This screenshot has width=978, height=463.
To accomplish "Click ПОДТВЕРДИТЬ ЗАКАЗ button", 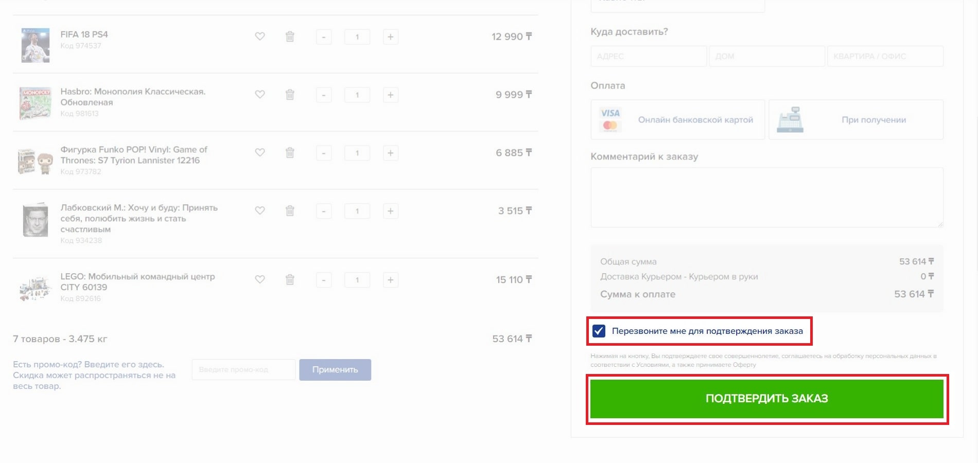I will 767,399.
